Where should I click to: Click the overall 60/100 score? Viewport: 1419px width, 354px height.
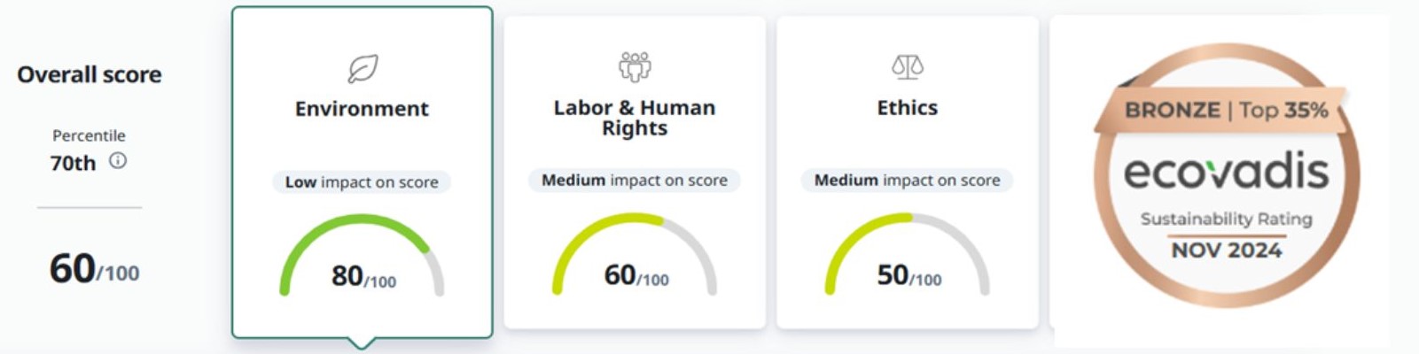pyautogui.click(x=94, y=269)
